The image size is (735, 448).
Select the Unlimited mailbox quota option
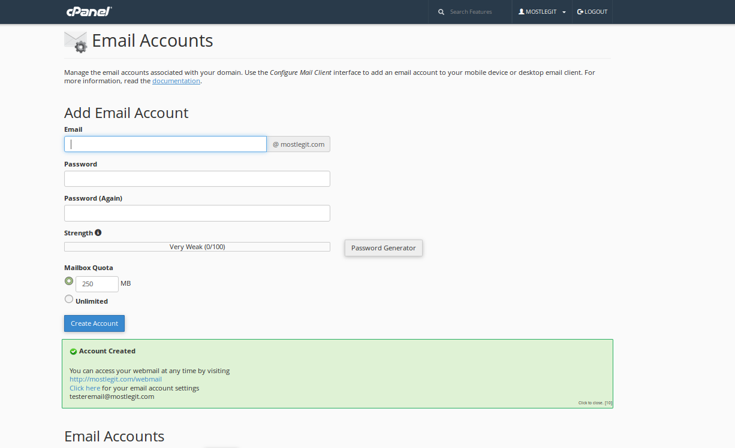click(x=69, y=299)
